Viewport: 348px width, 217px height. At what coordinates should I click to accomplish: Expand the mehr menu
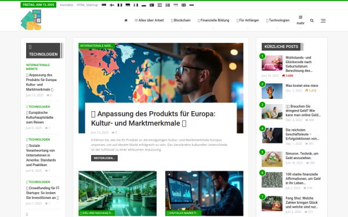(x=300, y=20)
